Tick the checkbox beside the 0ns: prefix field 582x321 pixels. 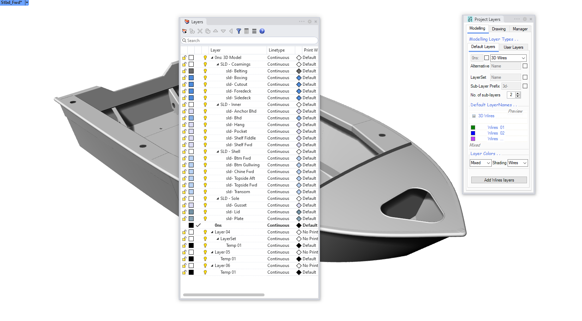(x=486, y=58)
